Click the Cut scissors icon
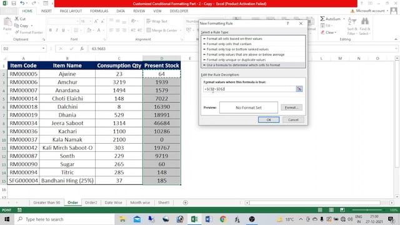Image resolution: width=400 pixels, height=225 pixels. click(17, 19)
